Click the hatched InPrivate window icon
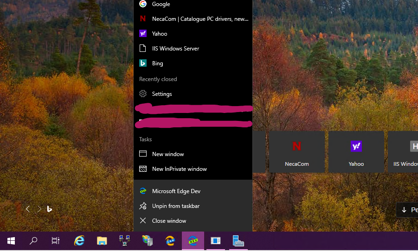 pyautogui.click(x=143, y=169)
